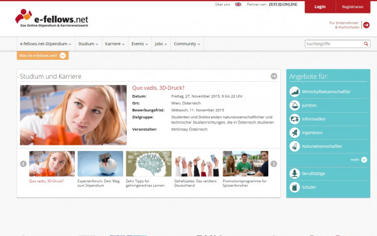
Task: Go to the next carousel slide arrow
Action: (273, 164)
